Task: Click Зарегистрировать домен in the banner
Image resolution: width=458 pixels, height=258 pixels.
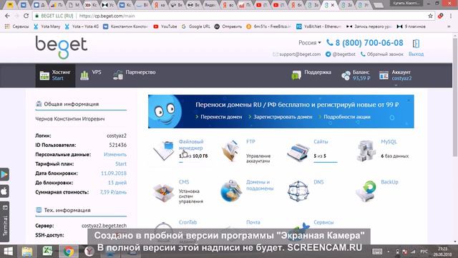Action: pos(283,117)
